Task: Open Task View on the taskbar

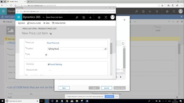Action: click(x=42, y=101)
